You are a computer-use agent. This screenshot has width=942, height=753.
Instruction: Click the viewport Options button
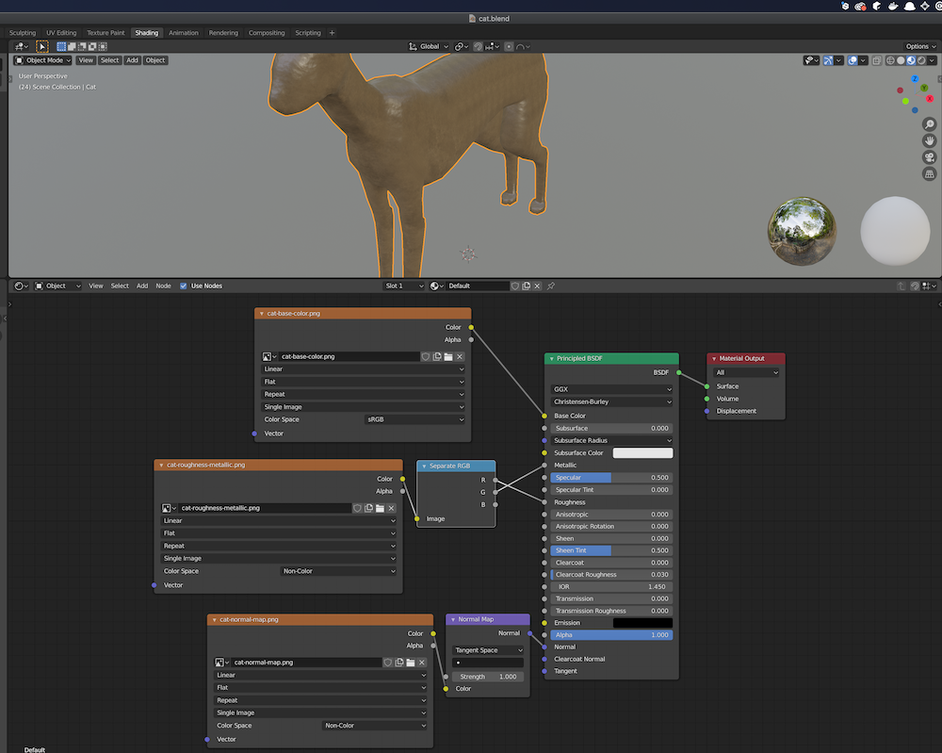click(x=918, y=46)
